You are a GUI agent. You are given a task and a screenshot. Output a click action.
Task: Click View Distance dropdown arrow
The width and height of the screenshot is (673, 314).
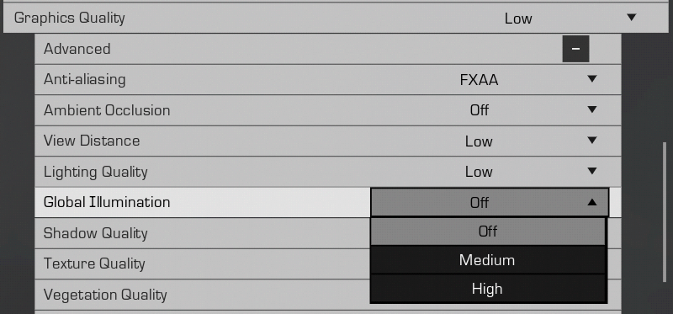[x=592, y=141]
